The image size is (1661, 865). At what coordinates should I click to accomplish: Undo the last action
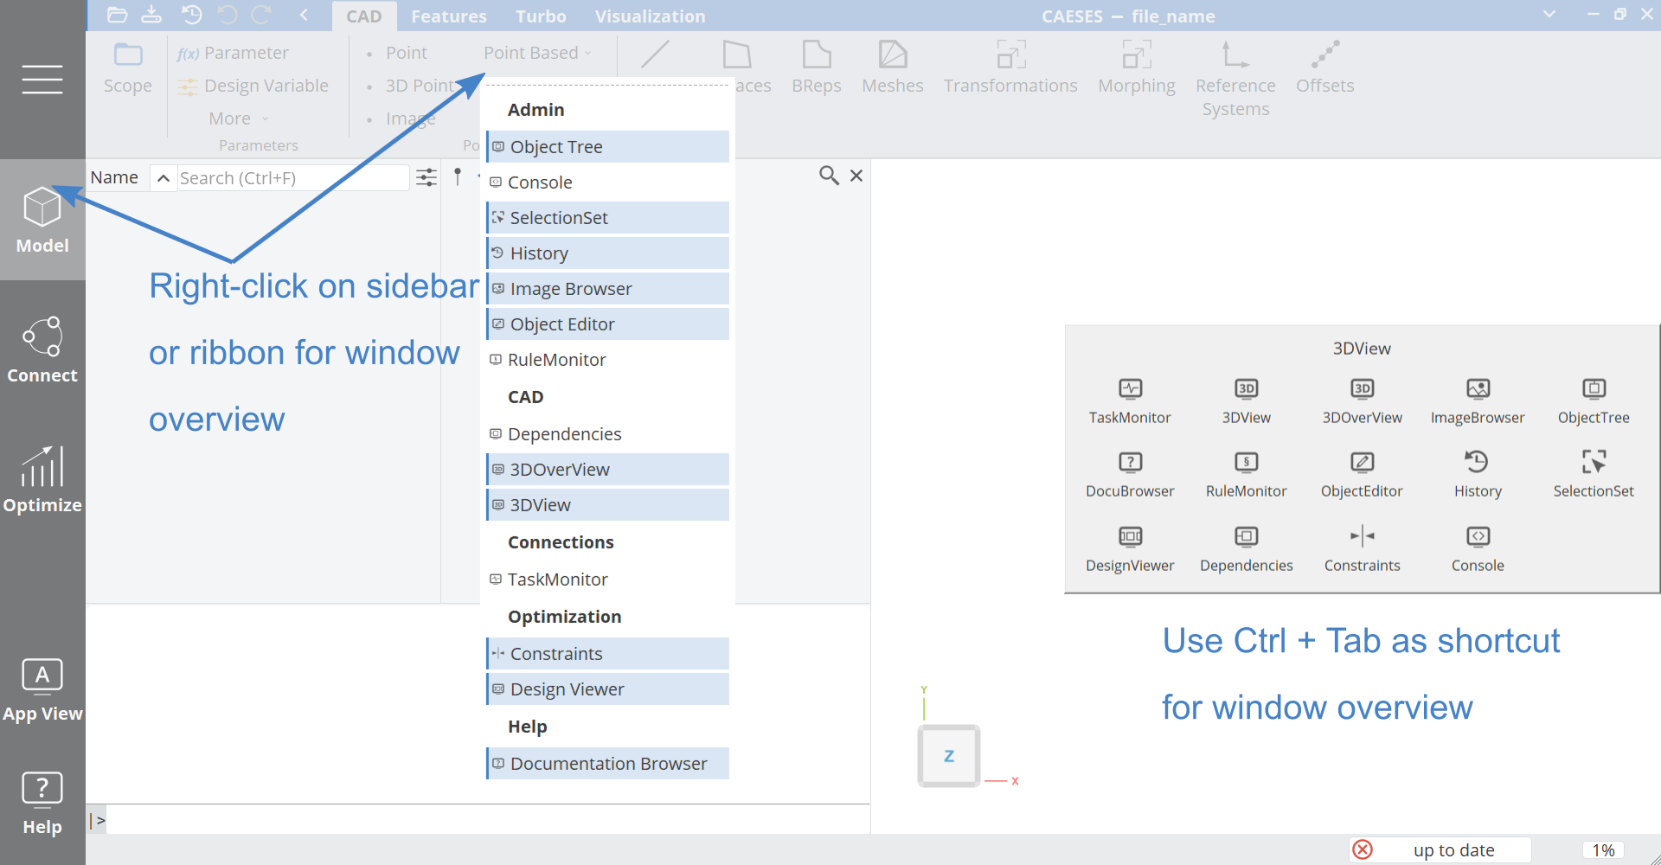click(228, 15)
